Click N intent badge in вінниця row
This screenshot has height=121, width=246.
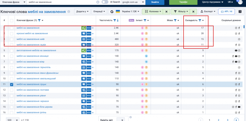[146, 56]
